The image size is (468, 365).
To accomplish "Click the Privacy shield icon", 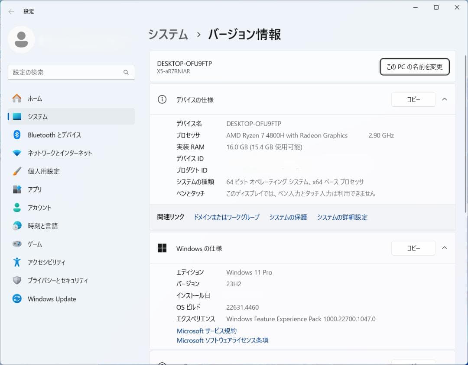I will click(x=17, y=280).
